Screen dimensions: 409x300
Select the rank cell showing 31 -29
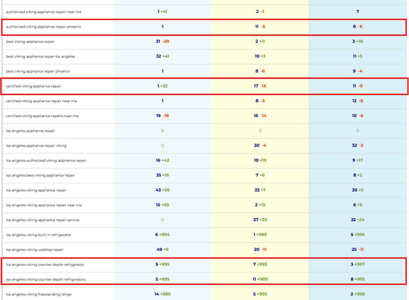click(x=162, y=41)
